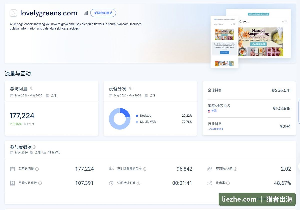Click the deduplicated audience value 96,842
This screenshot has width=300, height=210.
coord(184,169)
